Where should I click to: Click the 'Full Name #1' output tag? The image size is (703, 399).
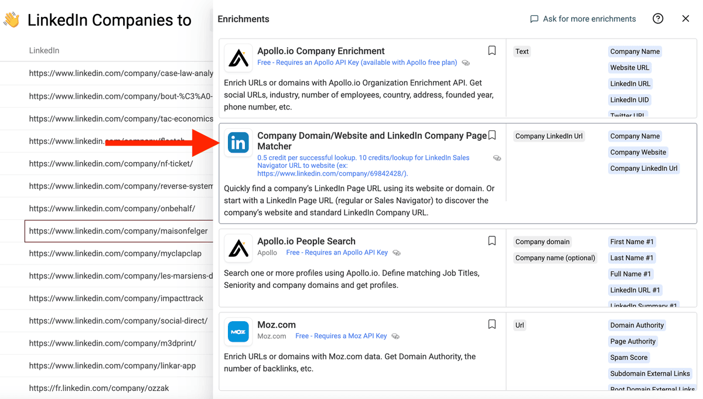[x=630, y=274]
